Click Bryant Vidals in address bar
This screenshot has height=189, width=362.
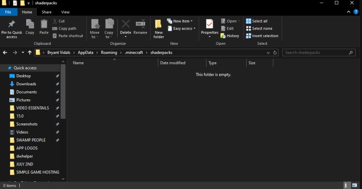(59, 53)
